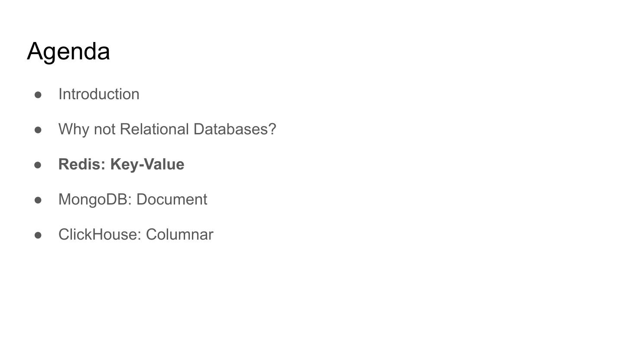Click the word "Document" after MongoDB
Screen dimensions: 624x351
(172, 199)
